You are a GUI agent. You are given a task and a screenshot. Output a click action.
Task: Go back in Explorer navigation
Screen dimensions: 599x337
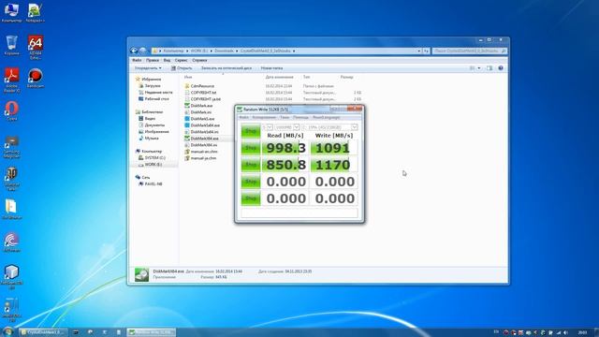(134, 51)
